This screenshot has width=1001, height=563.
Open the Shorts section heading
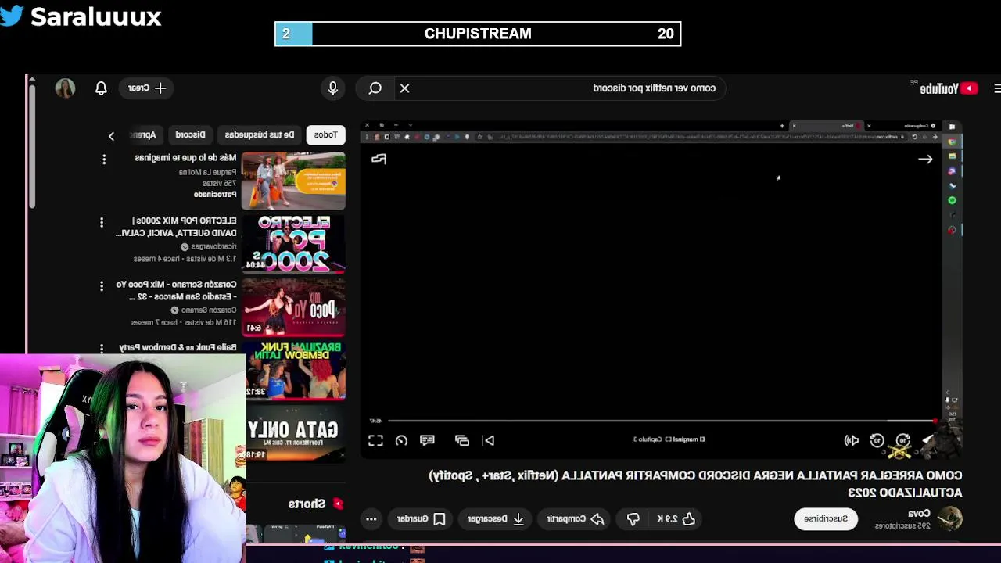click(307, 504)
